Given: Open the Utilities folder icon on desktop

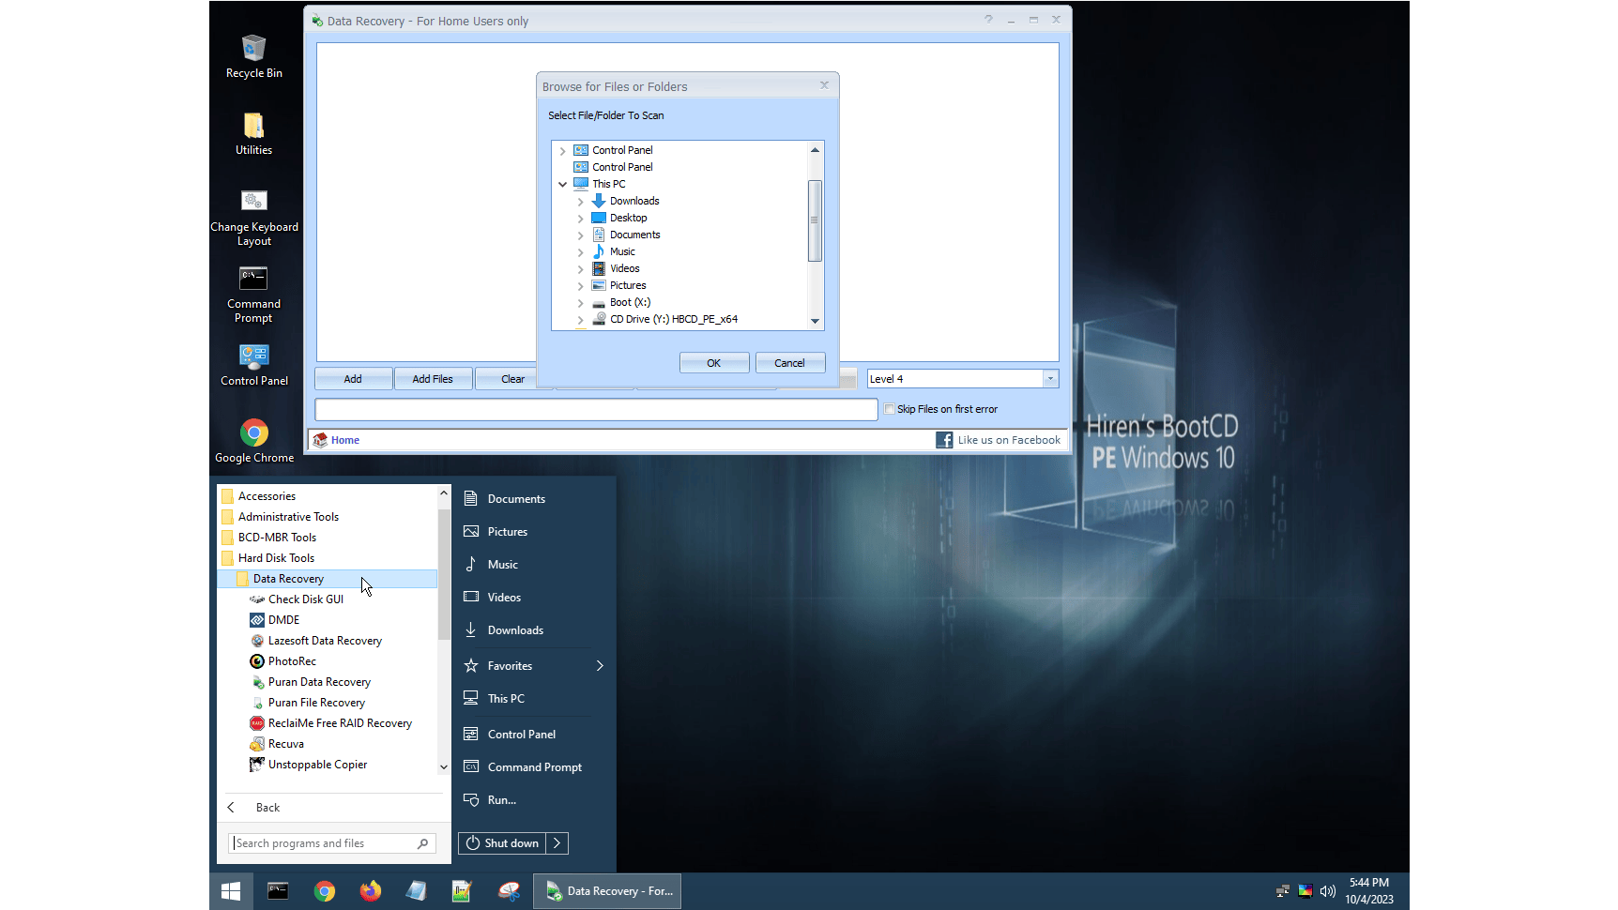Looking at the screenshot, I should [253, 132].
